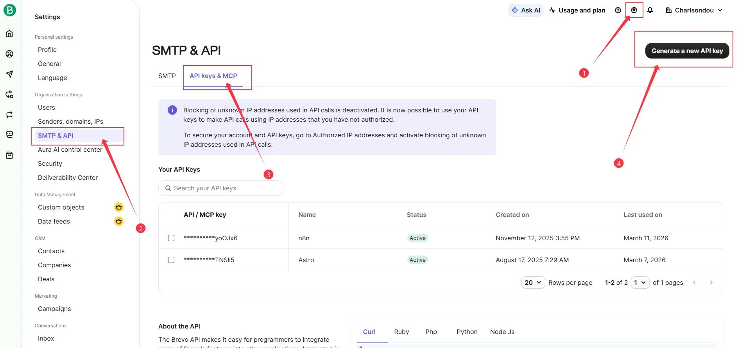Open the help question-mark icon
The image size is (738, 348).
(x=618, y=10)
